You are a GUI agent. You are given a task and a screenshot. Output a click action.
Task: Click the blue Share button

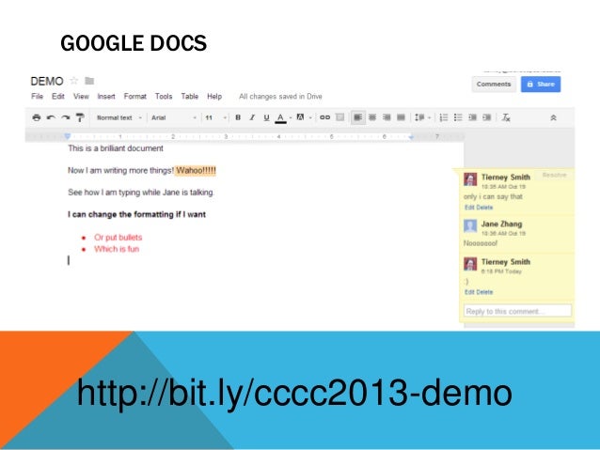(541, 85)
